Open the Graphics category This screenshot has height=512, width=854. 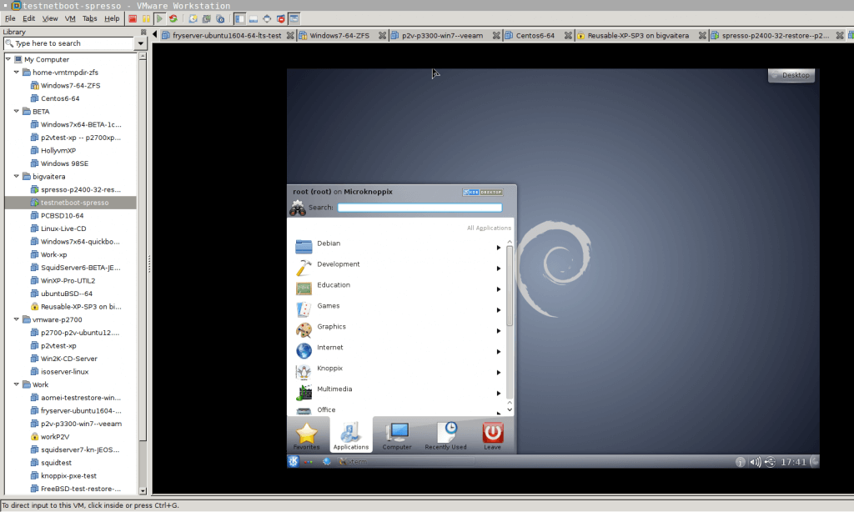(399, 329)
